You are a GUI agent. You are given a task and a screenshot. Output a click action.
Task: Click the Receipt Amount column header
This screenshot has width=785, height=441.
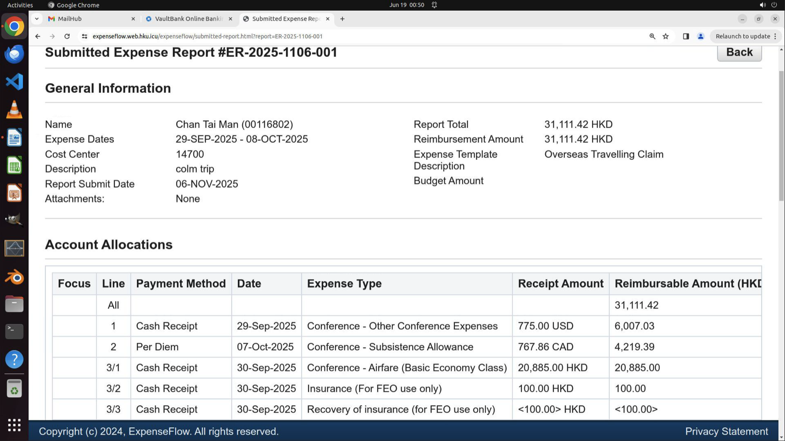point(561,284)
